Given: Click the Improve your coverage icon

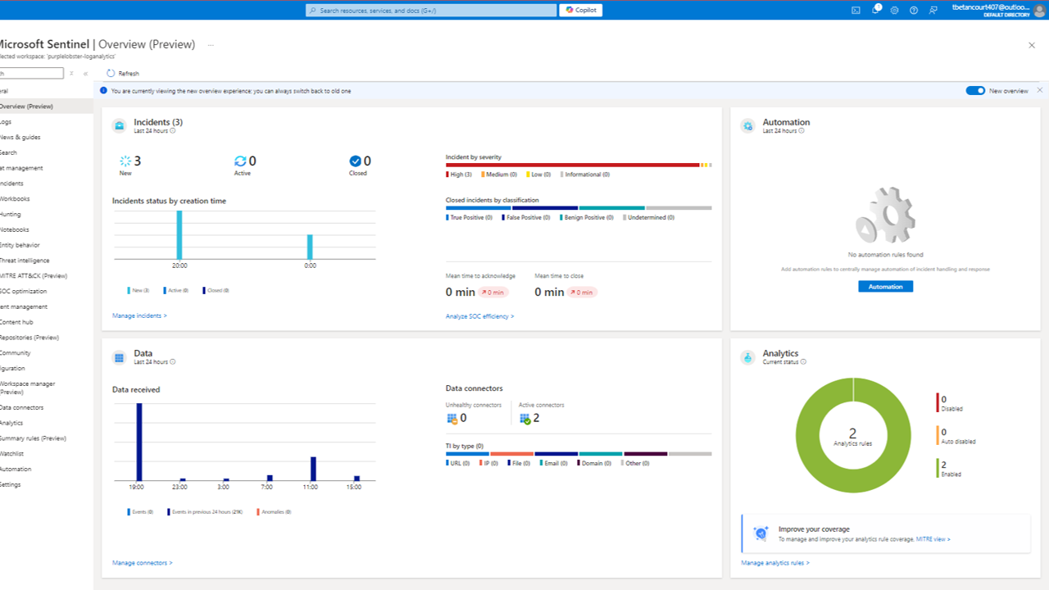Looking at the screenshot, I should coord(761,533).
